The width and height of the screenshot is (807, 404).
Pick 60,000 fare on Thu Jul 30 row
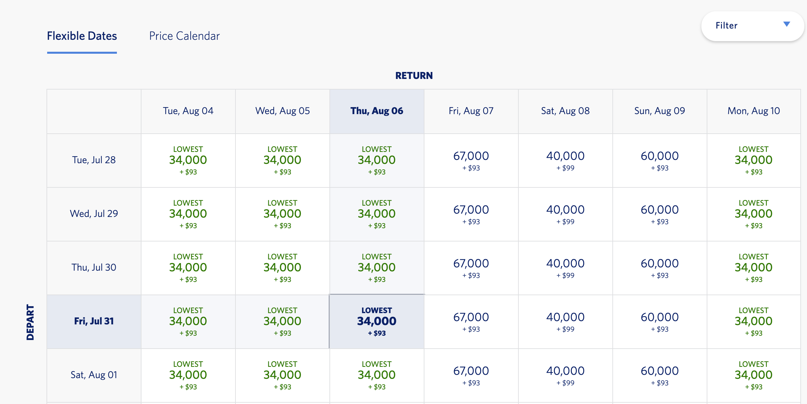click(660, 268)
